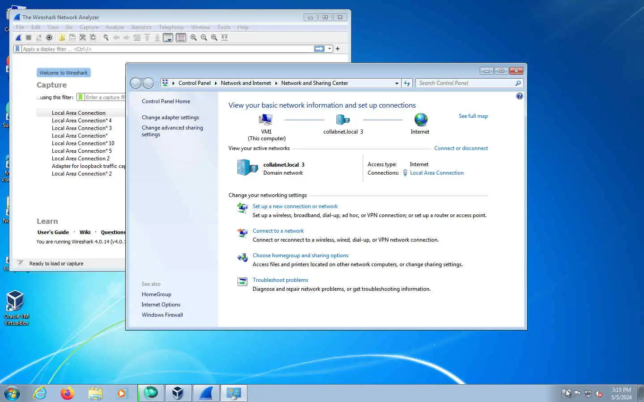
Task: Click Connect or disconnect link
Action: coord(461,148)
